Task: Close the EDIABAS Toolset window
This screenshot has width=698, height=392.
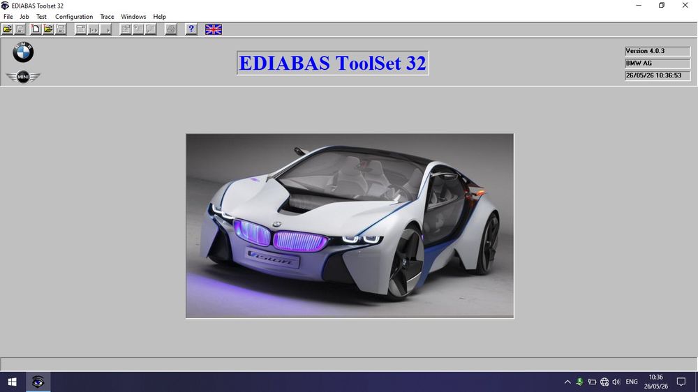Action: (x=685, y=6)
